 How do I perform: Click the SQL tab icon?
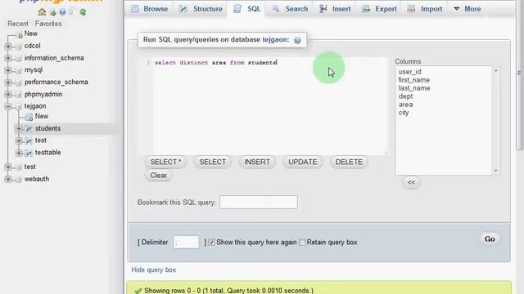[237, 9]
